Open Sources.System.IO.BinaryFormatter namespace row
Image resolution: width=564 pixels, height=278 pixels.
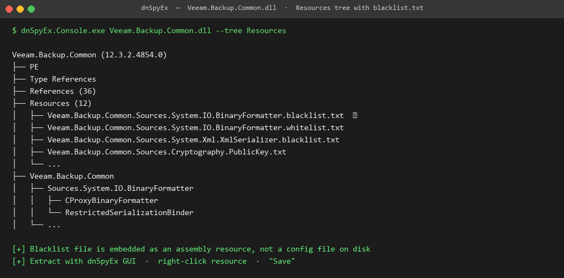click(121, 188)
